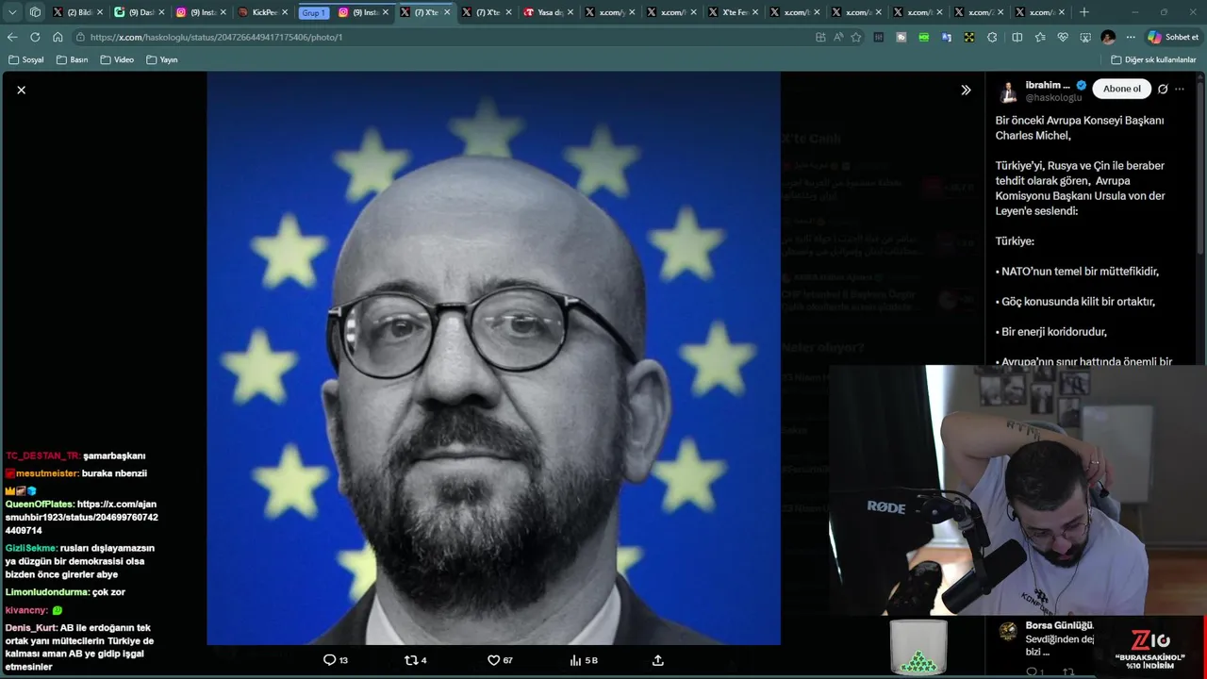The image size is (1207, 679).
Task: Click the screenshot capture icon
Action: point(1085,37)
